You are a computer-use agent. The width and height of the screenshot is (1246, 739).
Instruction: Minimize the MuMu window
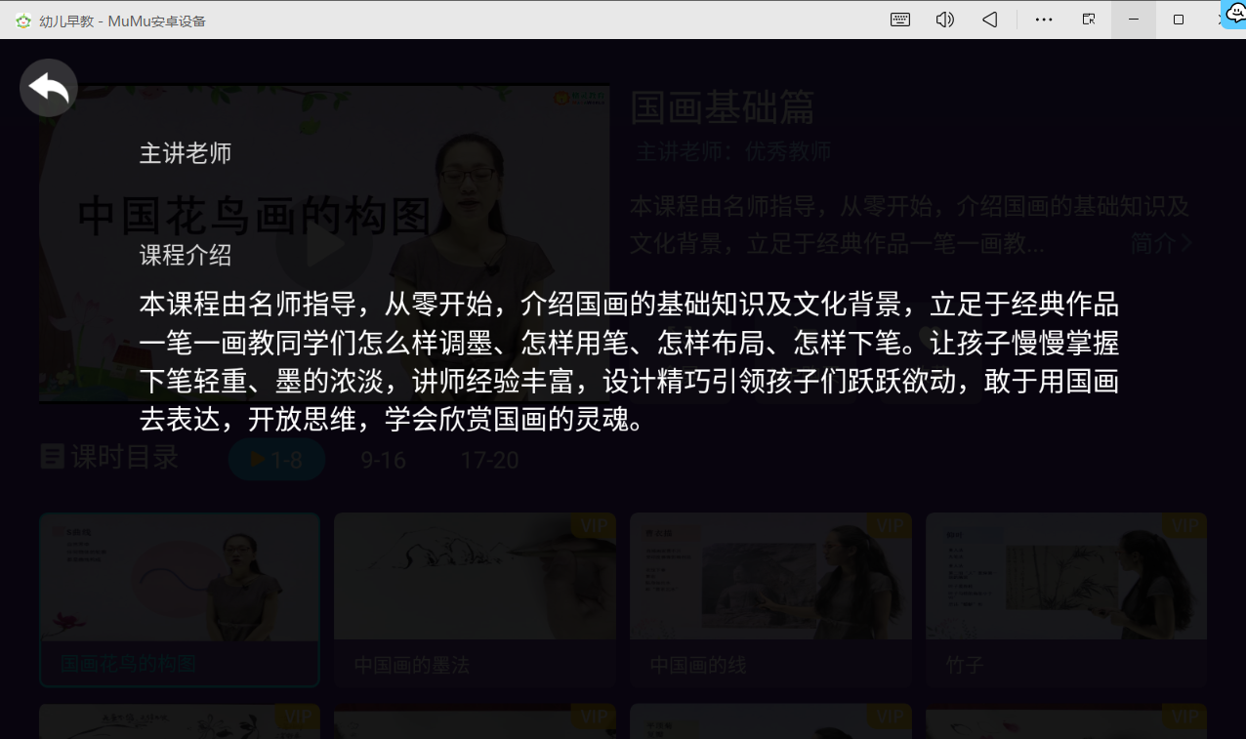tap(1134, 20)
